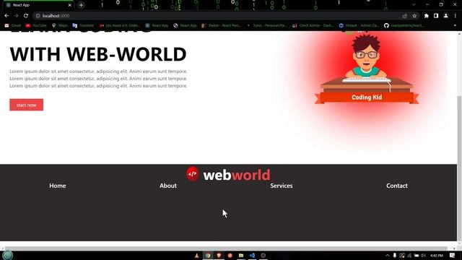Open the Translate bookmark
The image size is (462, 260).
83,26
